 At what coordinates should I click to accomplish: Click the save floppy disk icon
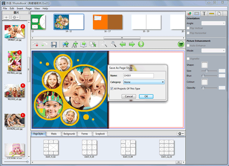[x=54, y=44]
